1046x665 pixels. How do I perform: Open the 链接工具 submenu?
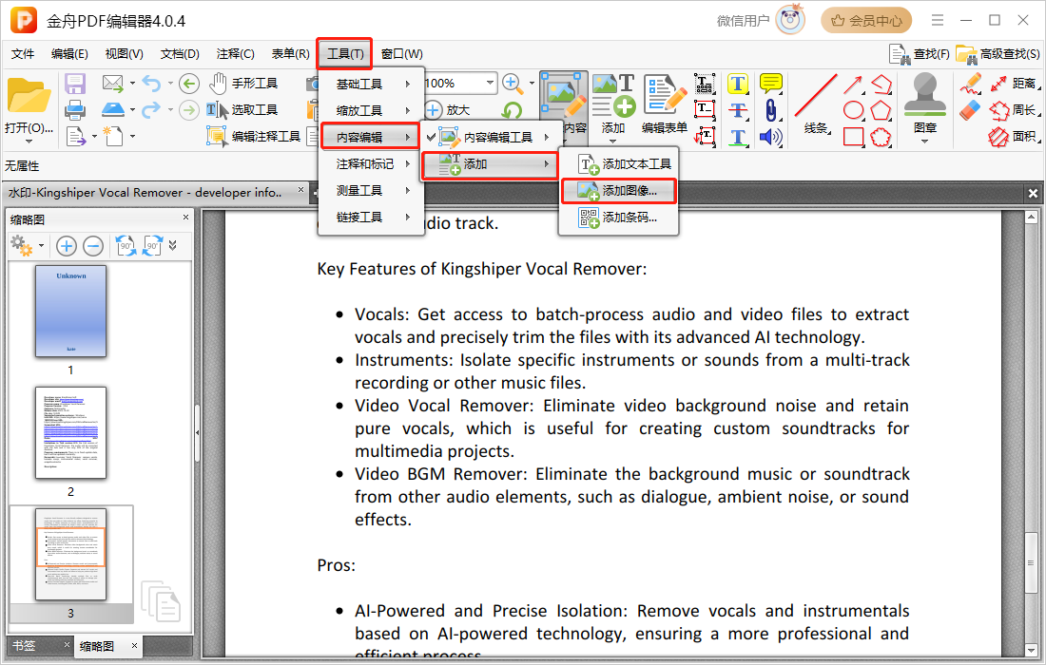click(x=371, y=218)
